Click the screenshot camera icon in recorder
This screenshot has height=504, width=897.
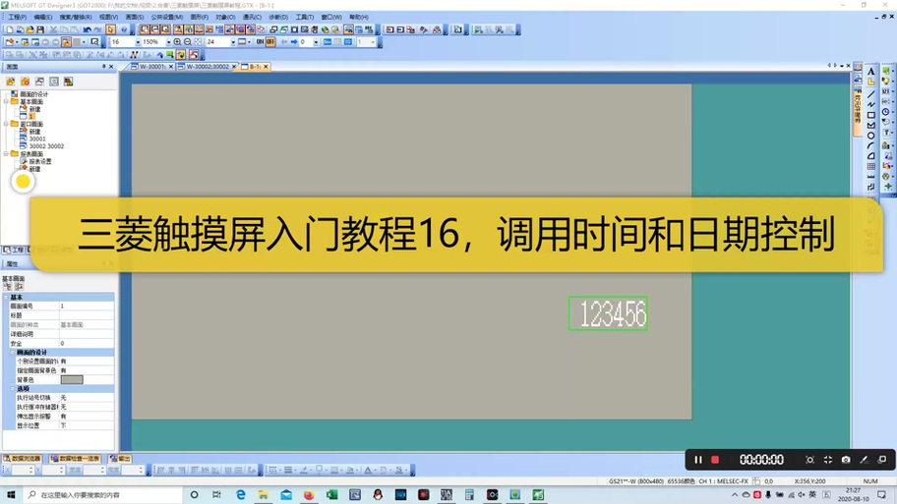pyautogui.click(x=846, y=460)
